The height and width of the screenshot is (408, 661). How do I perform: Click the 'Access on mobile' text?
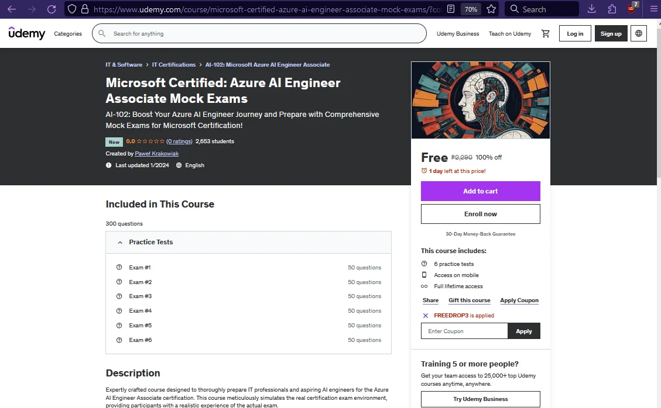tap(456, 275)
